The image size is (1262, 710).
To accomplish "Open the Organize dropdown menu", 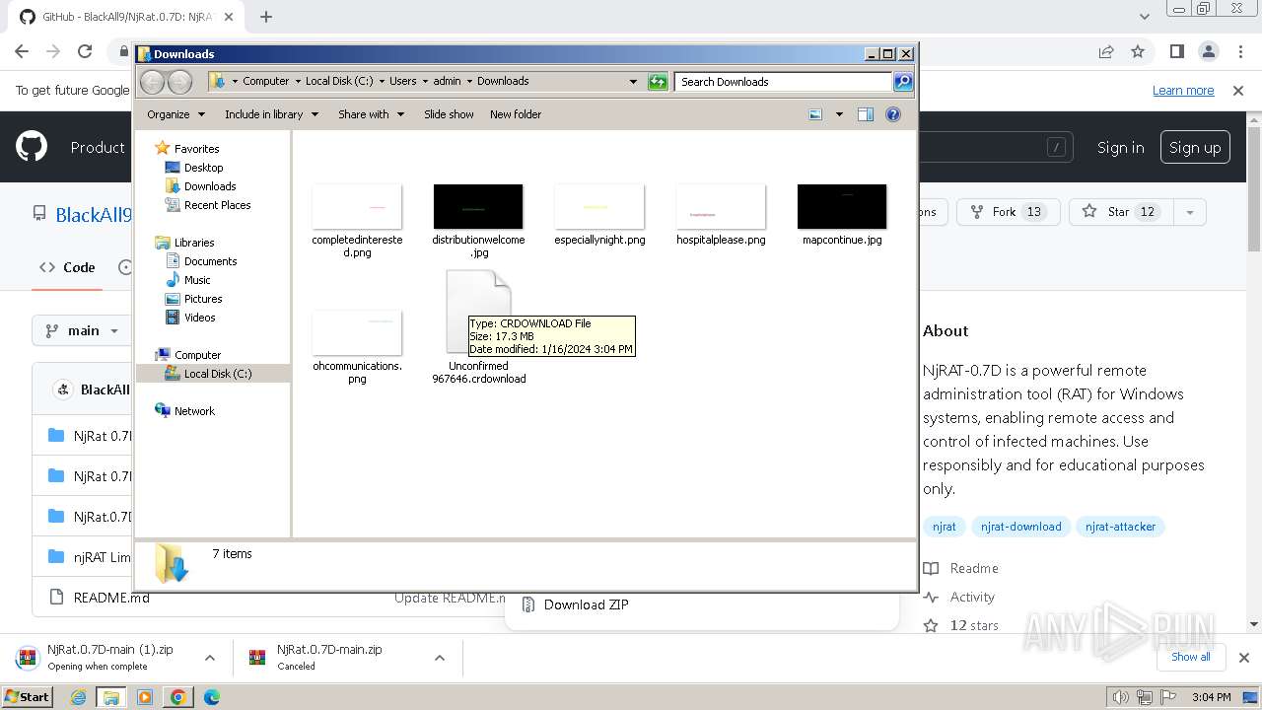I will pyautogui.click(x=175, y=114).
